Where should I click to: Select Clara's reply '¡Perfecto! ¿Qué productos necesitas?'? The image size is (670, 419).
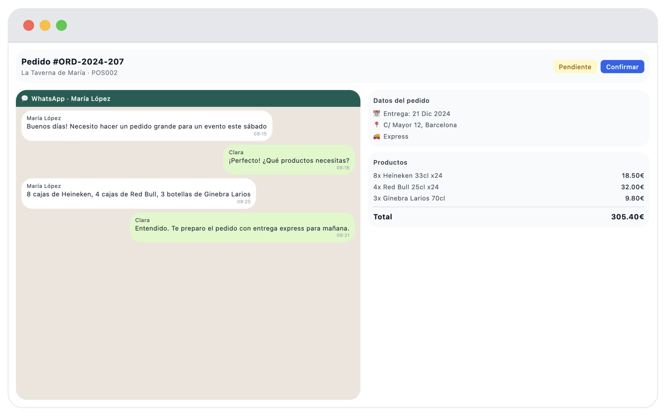tap(289, 160)
